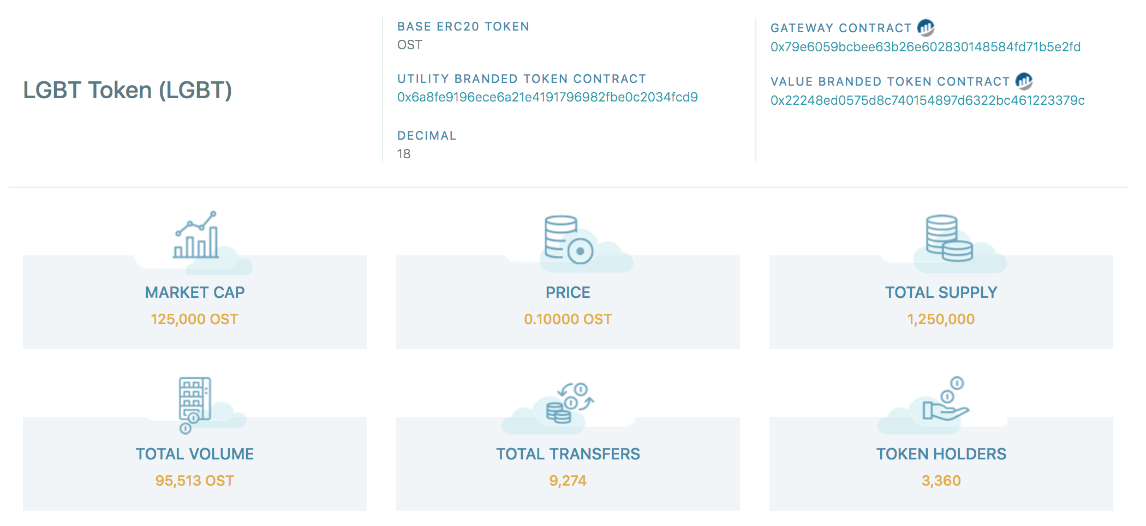Click the UTILITY BRANDED TOKEN CONTRACT label
This screenshot has height=526, width=1146.
pos(522,79)
